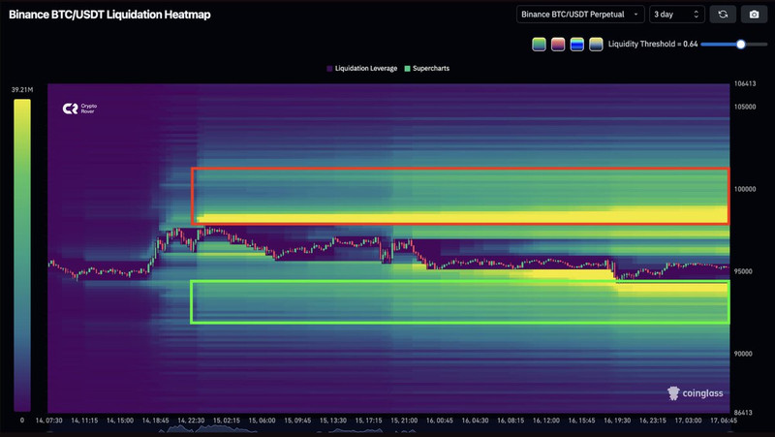
Task: Toggle the Liquidation Leverage legend series
Action: click(x=362, y=69)
